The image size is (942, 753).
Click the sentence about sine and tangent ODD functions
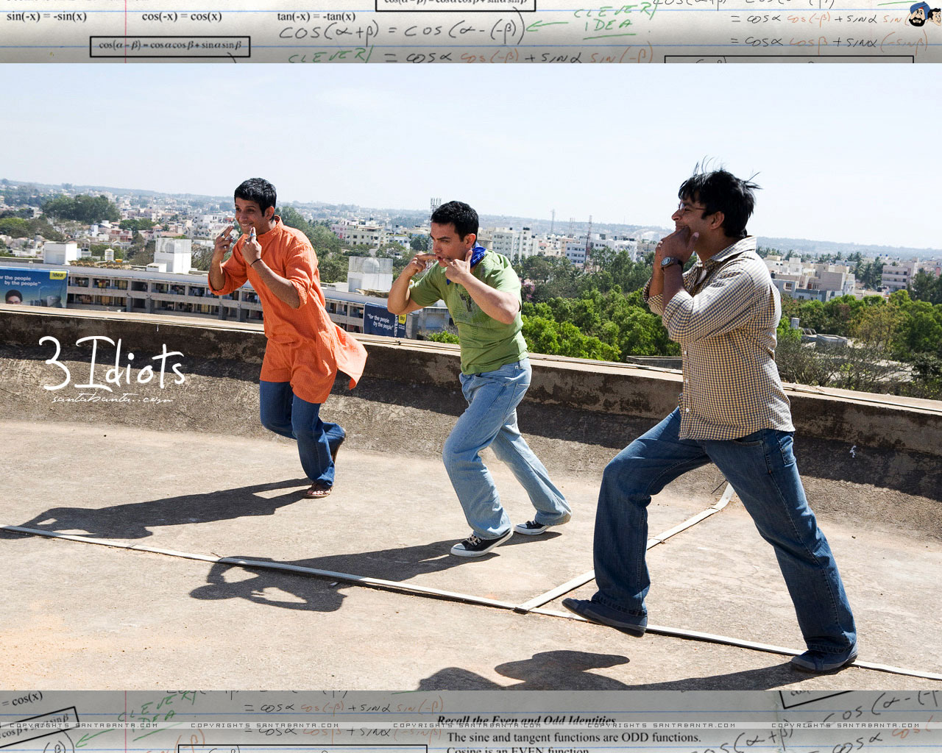[574, 737]
